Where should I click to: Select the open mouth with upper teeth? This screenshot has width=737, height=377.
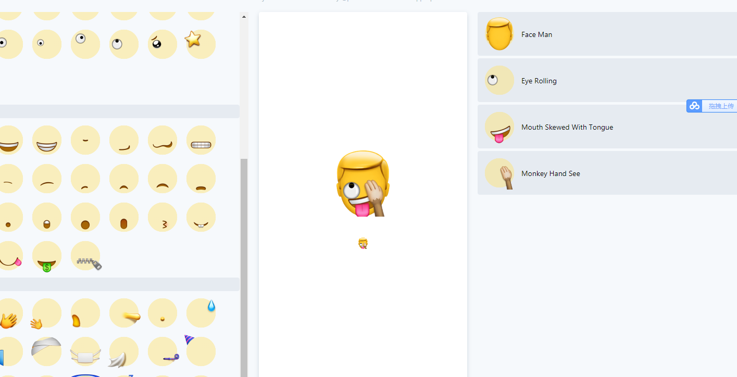[x=47, y=217]
